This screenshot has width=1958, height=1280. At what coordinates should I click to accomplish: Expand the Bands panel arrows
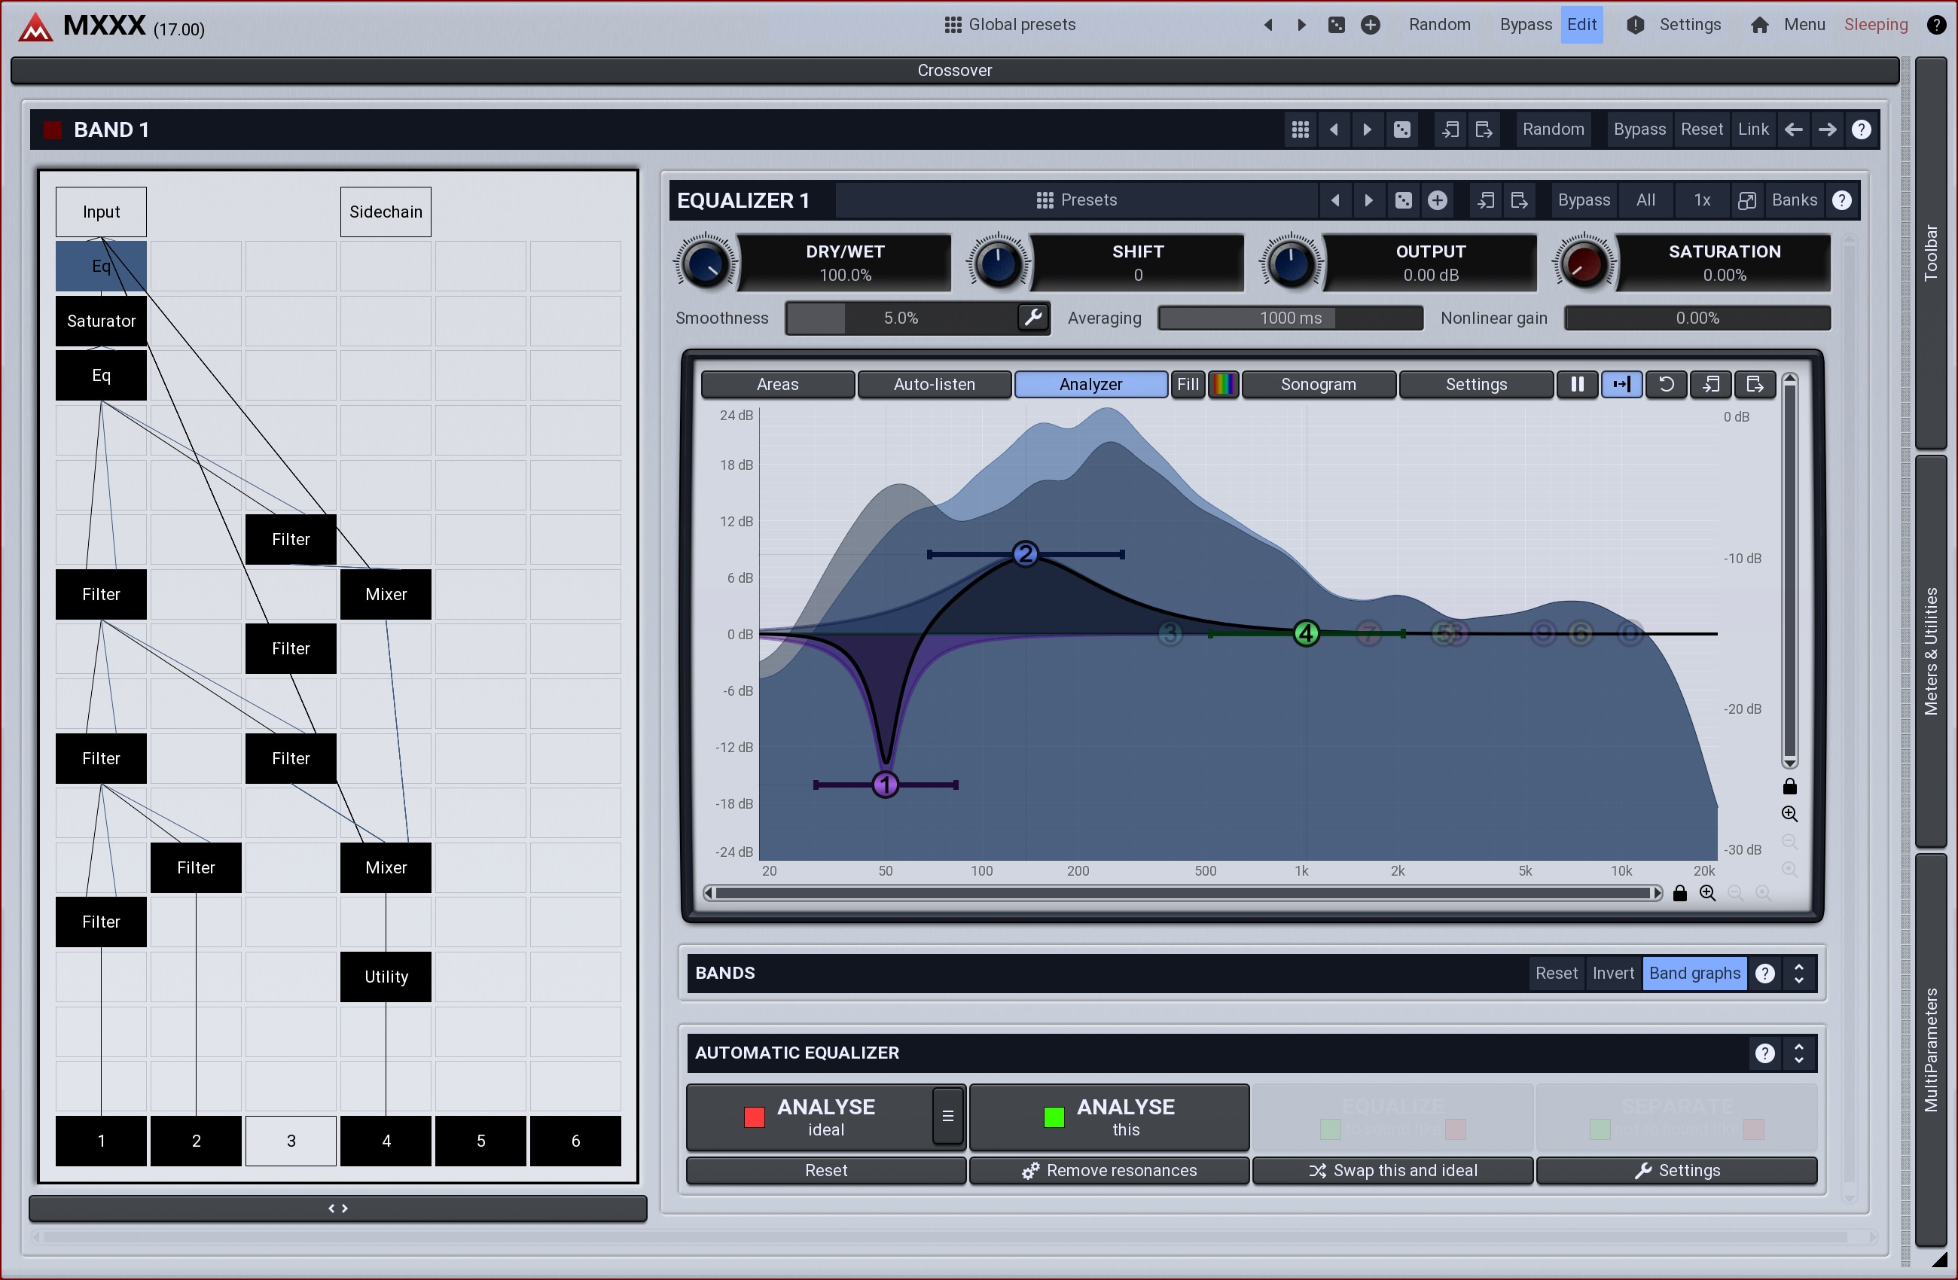[x=1799, y=973]
